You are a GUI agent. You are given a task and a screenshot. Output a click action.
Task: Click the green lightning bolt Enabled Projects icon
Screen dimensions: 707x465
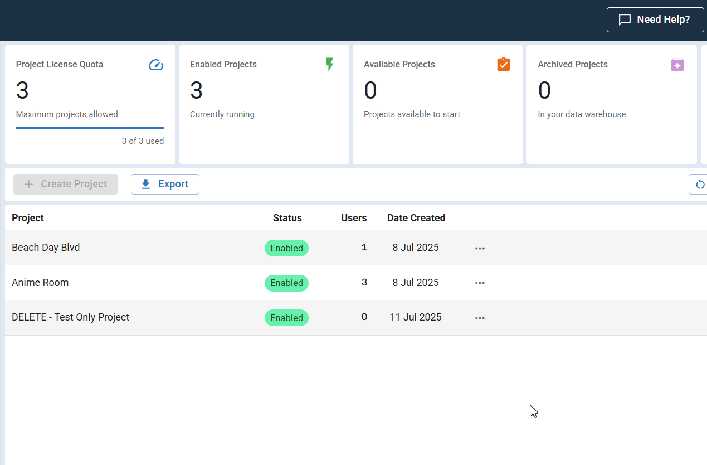329,64
